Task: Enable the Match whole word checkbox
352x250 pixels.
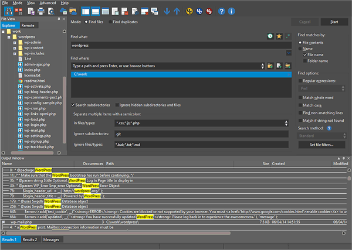Action: [301, 96]
